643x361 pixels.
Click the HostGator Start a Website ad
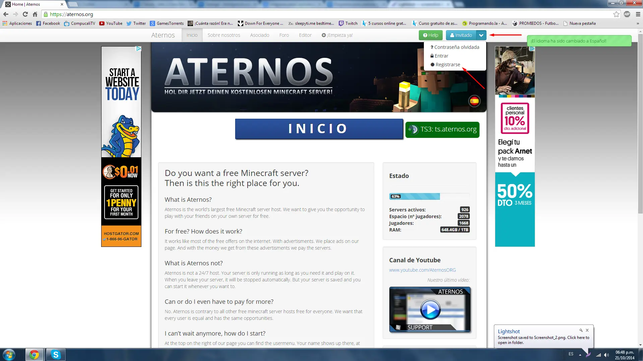tap(121, 147)
